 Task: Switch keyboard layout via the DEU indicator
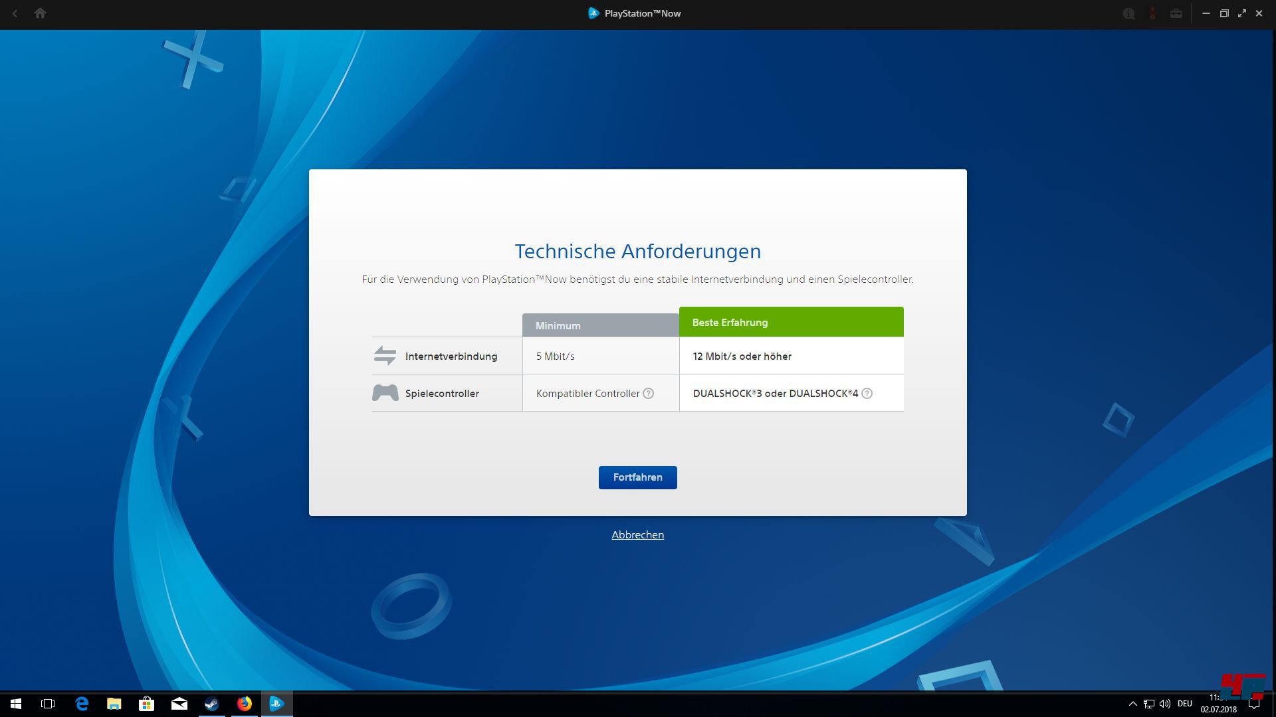click(x=1186, y=704)
